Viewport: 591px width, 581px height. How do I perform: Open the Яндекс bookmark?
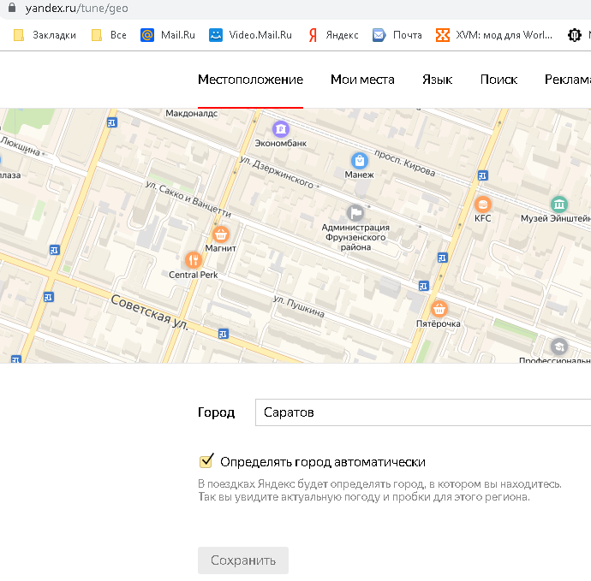pyautogui.click(x=333, y=35)
